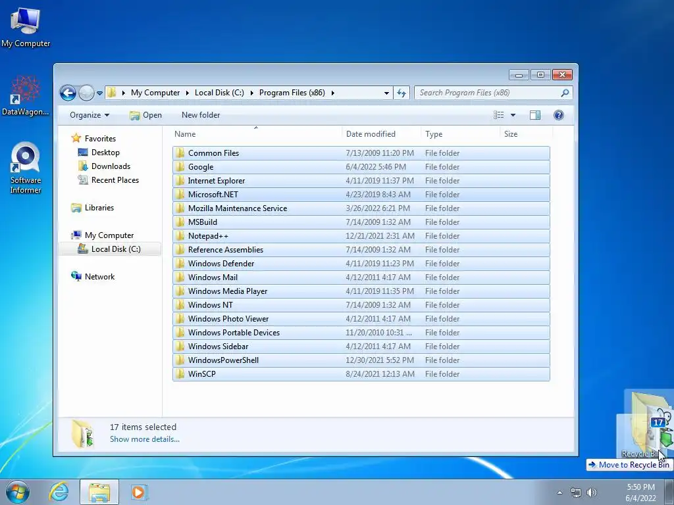Click the Microsoft.NET folder icon
The height and width of the screenshot is (505, 674).
180,194
